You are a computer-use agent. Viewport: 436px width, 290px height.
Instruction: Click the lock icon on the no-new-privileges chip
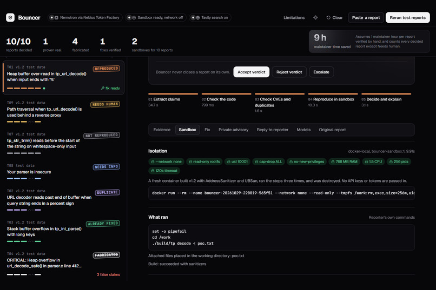(291, 161)
